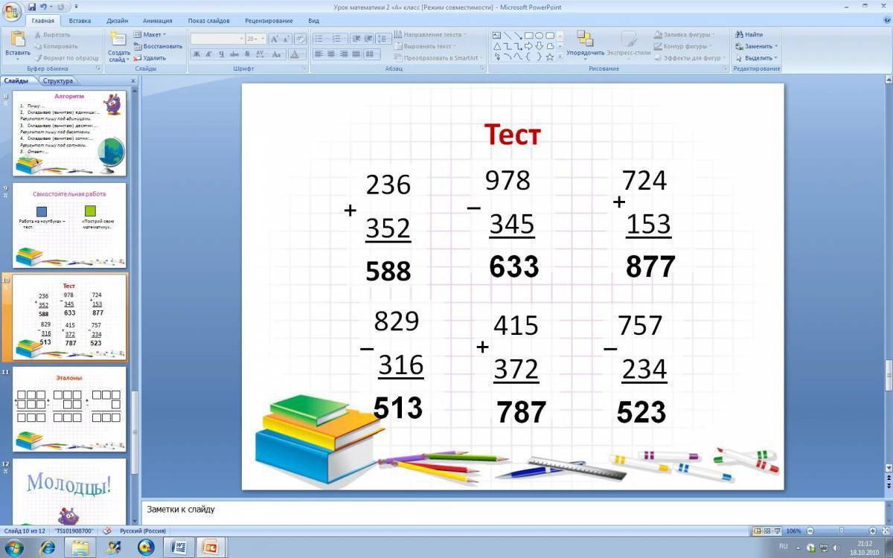Screen dimensions: 893x558
Task: Click Create Slide (Создать слайд) icon
Action: pyautogui.click(x=118, y=46)
